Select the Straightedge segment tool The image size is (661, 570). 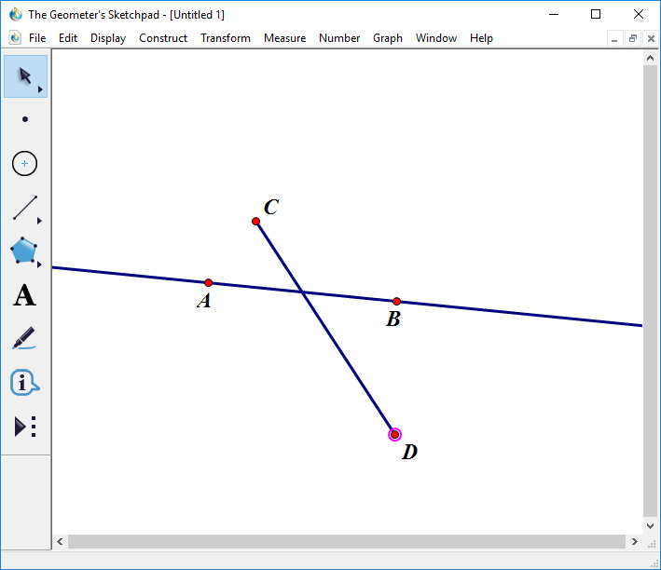click(25, 208)
